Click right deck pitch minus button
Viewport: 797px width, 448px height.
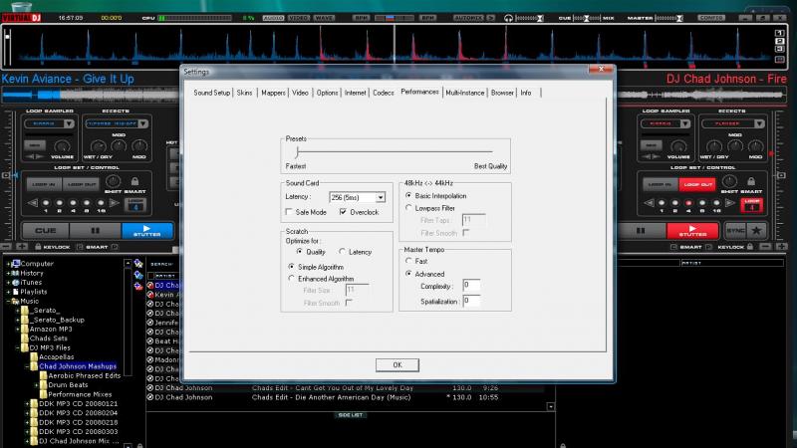coord(766,247)
